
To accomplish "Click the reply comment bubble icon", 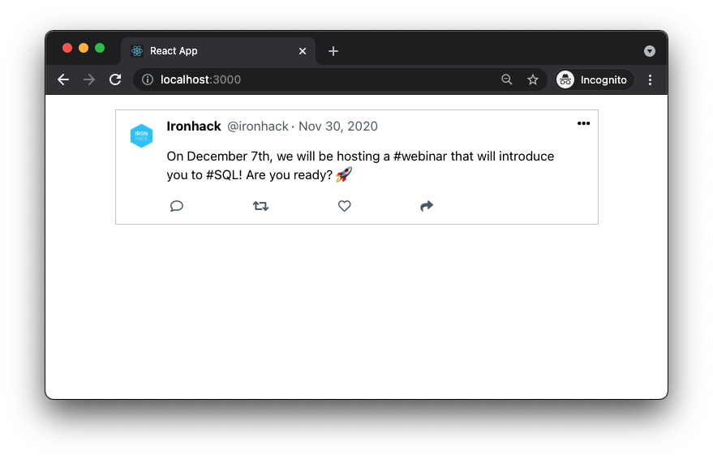I will [177, 206].
